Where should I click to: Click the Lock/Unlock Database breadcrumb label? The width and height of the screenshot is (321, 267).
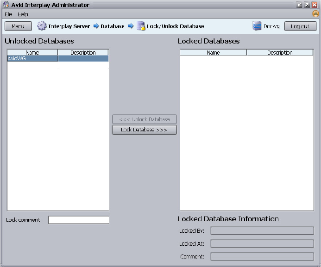point(176,26)
